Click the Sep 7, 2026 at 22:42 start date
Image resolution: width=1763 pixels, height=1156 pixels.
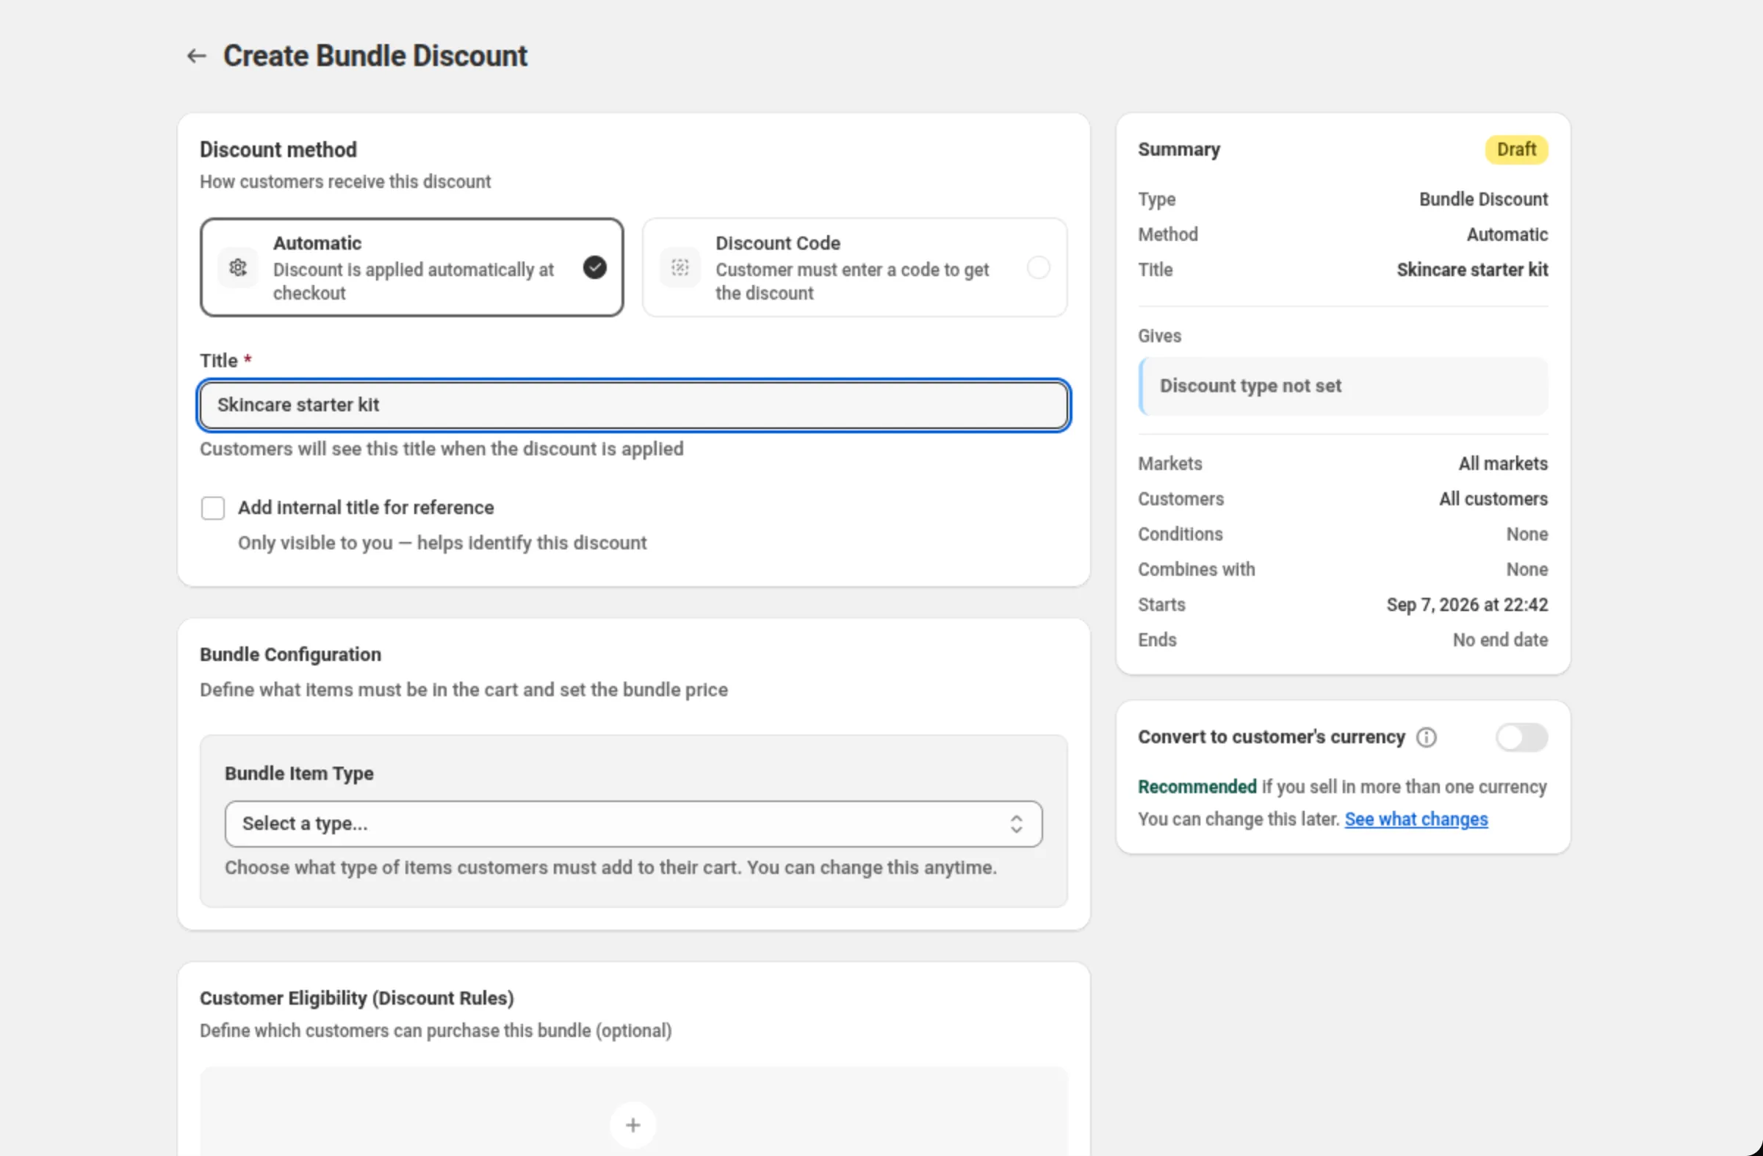pos(1467,605)
